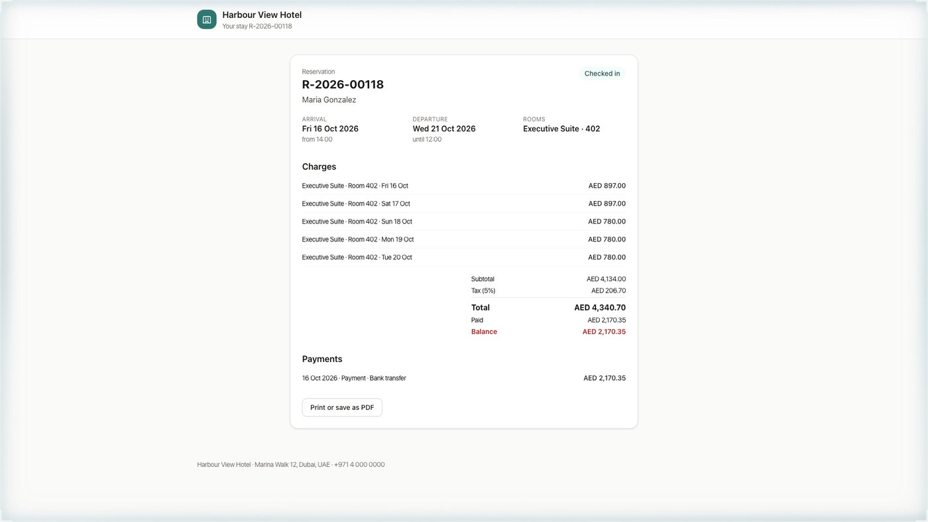
Task: Click the Checked in status badge
Action: pos(603,74)
